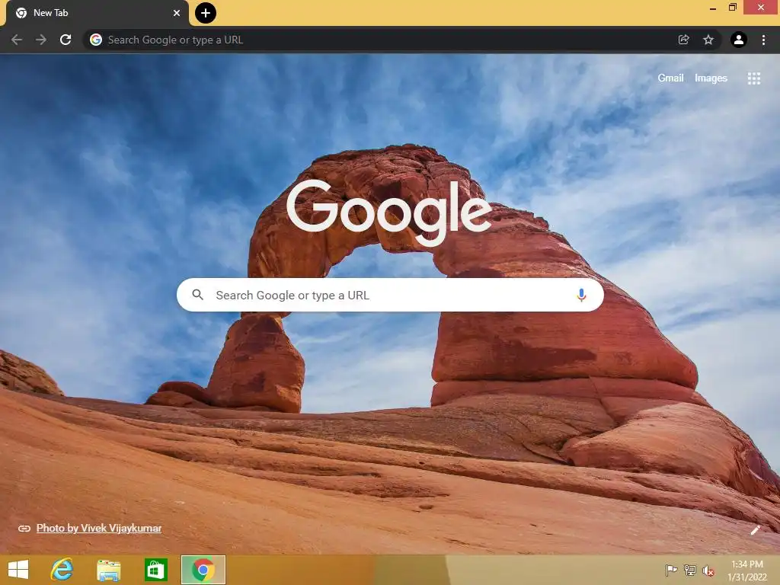Image resolution: width=780 pixels, height=585 pixels.
Task: Close the New Tab tab
Action: tap(177, 13)
